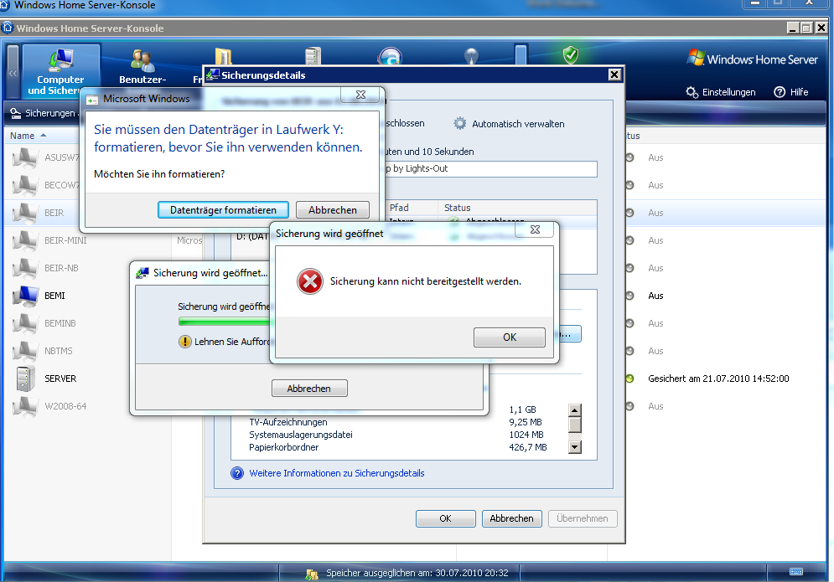Image resolution: width=834 pixels, height=582 pixels.
Task: Click the lightbulb Lights-Out tab icon
Action: point(471,56)
